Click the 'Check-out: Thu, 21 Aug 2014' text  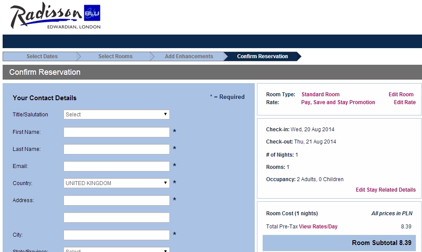click(x=301, y=141)
